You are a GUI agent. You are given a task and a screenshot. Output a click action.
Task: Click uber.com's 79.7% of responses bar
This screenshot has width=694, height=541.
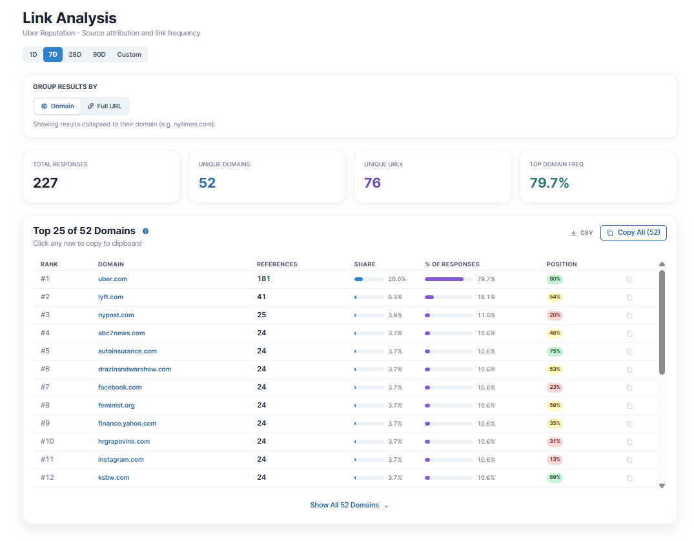(x=449, y=279)
